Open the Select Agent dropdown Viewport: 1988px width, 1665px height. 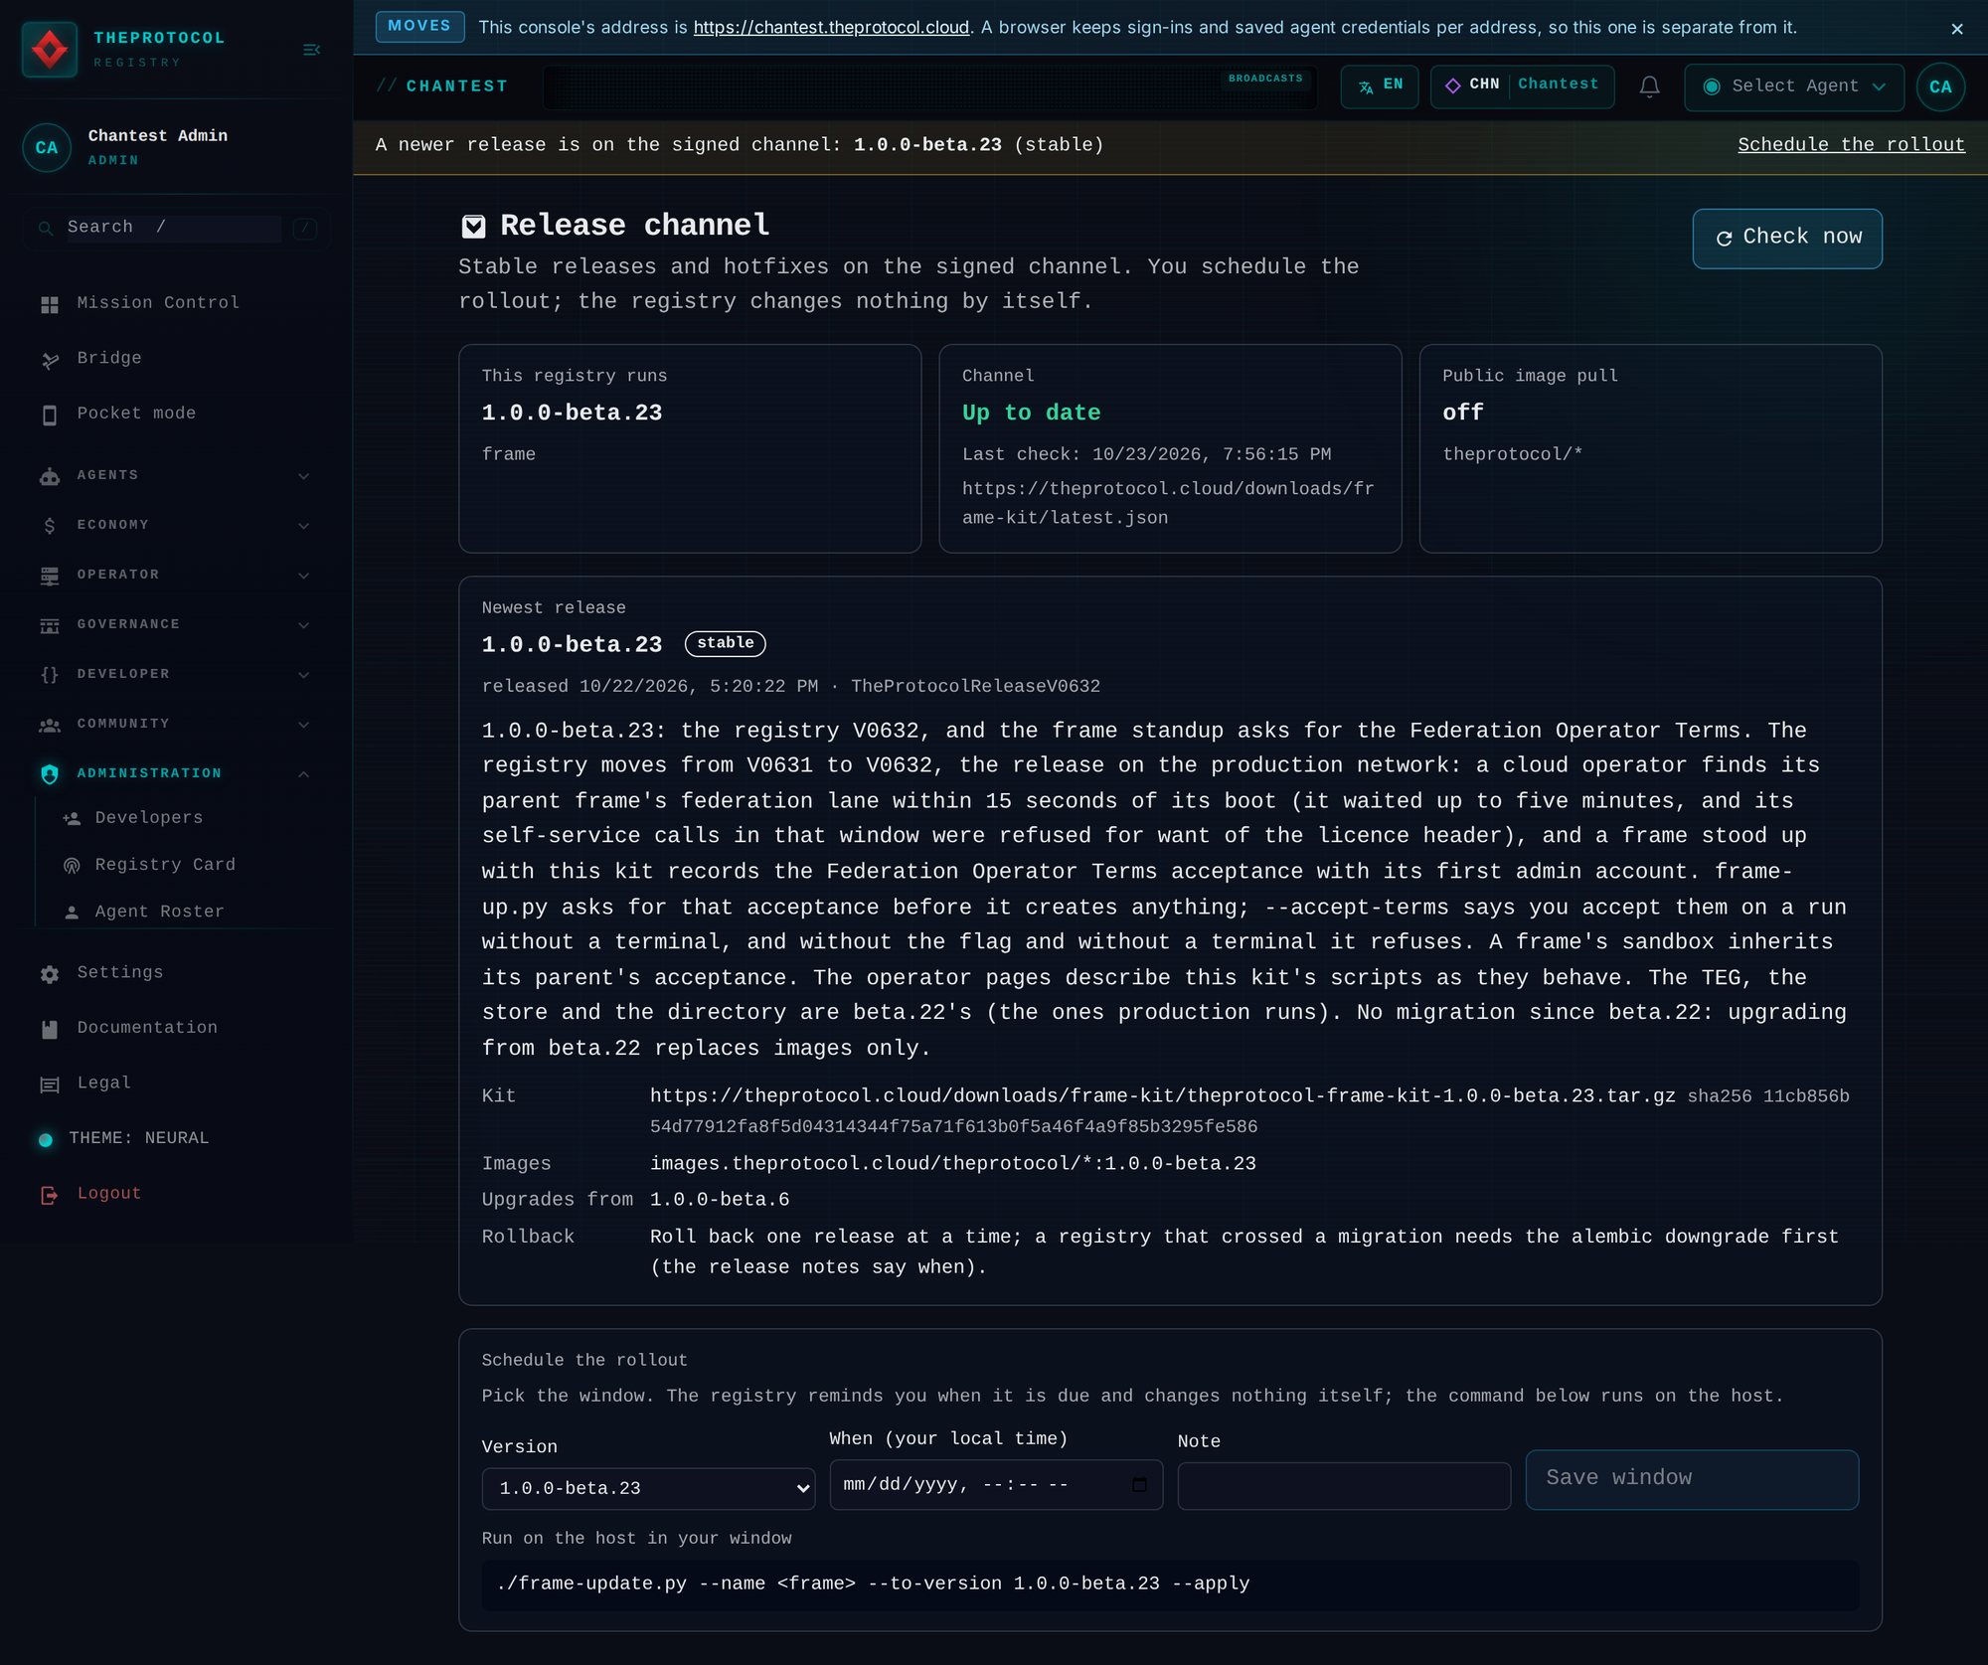1794,86
